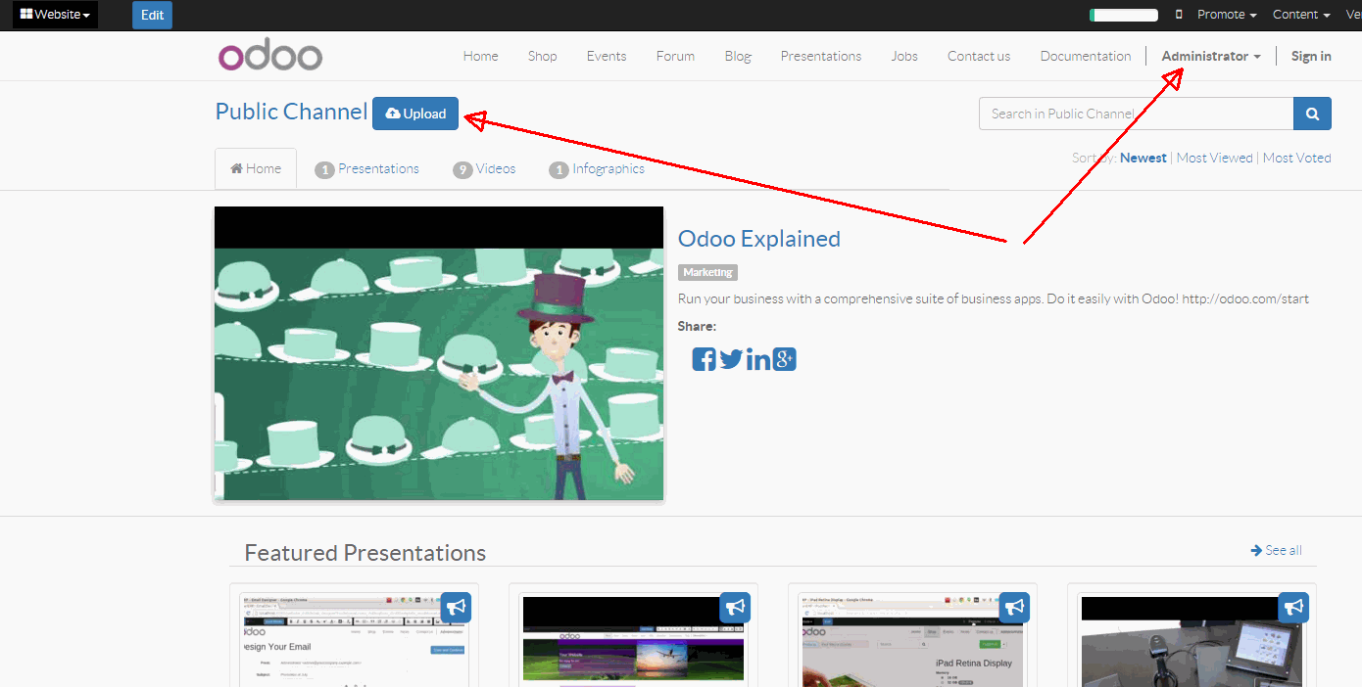Open the Events menu item
Image resolution: width=1362 pixels, height=687 pixels.
(607, 56)
